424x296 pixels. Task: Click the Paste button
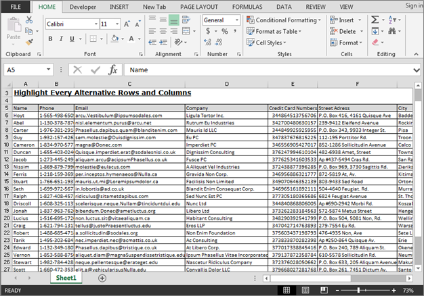point(14,29)
